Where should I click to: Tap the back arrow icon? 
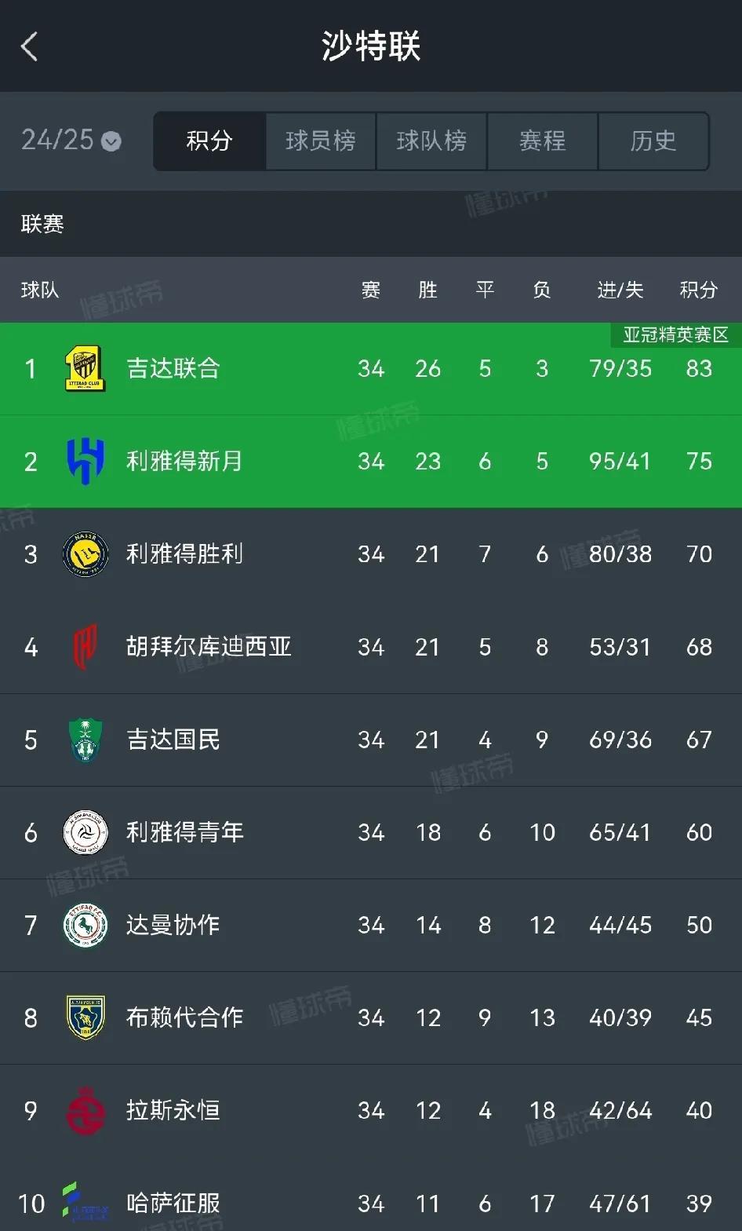pyautogui.click(x=29, y=47)
